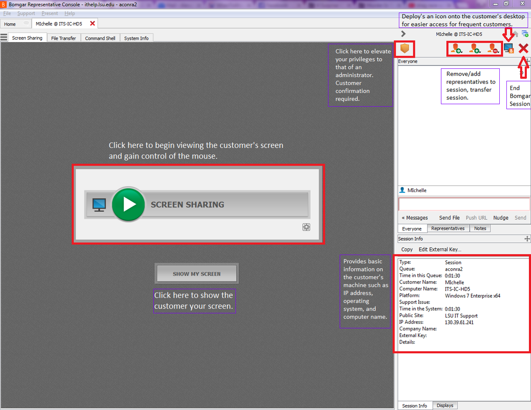
Task: Click the orange shield elevate privileges icon
Action: pyautogui.click(x=405, y=48)
